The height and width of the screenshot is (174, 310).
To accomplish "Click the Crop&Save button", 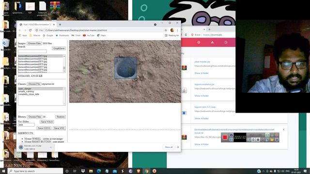I will (x=59, y=48).
